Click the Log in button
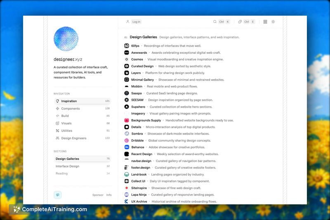Screen dimensions: 330x220 [x=136, y=22]
